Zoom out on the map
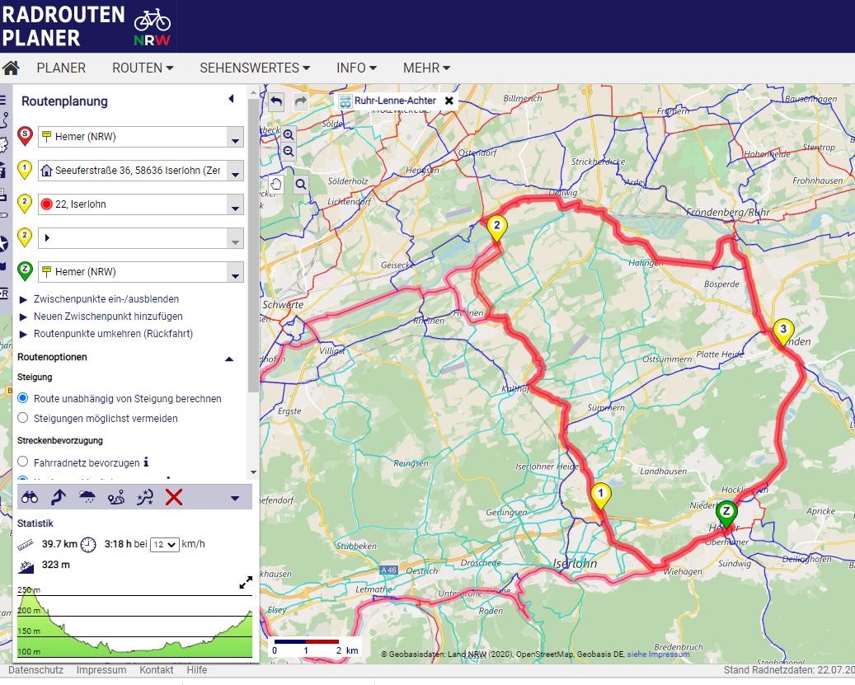Viewport: 855px width, 685px height. [x=289, y=152]
